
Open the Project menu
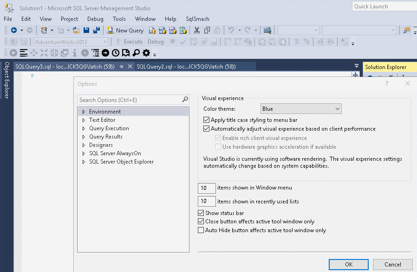(x=69, y=19)
